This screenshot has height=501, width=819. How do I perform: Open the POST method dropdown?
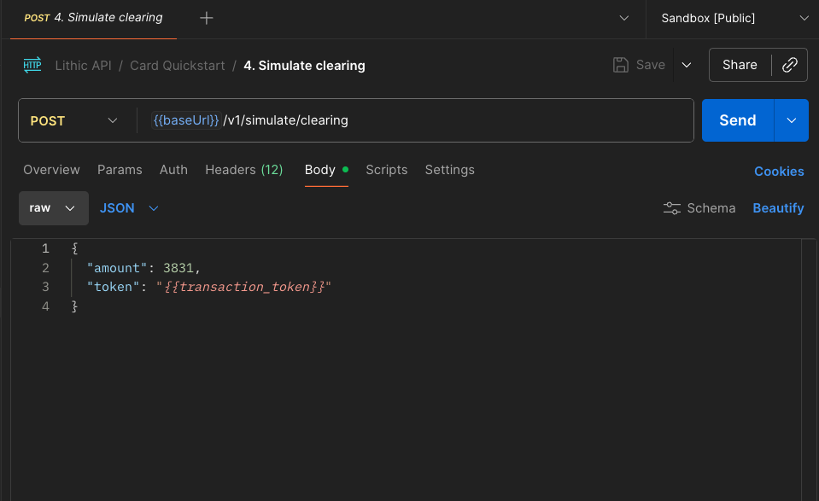(x=76, y=120)
